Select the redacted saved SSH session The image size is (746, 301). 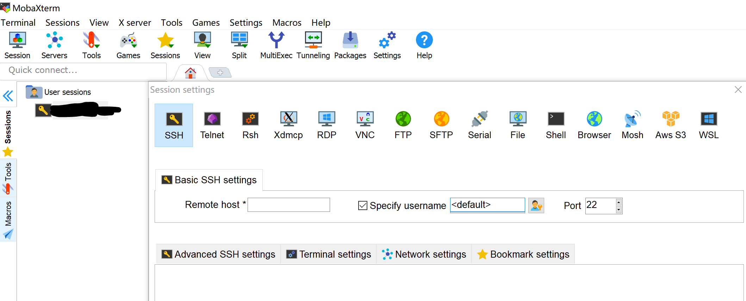click(78, 110)
